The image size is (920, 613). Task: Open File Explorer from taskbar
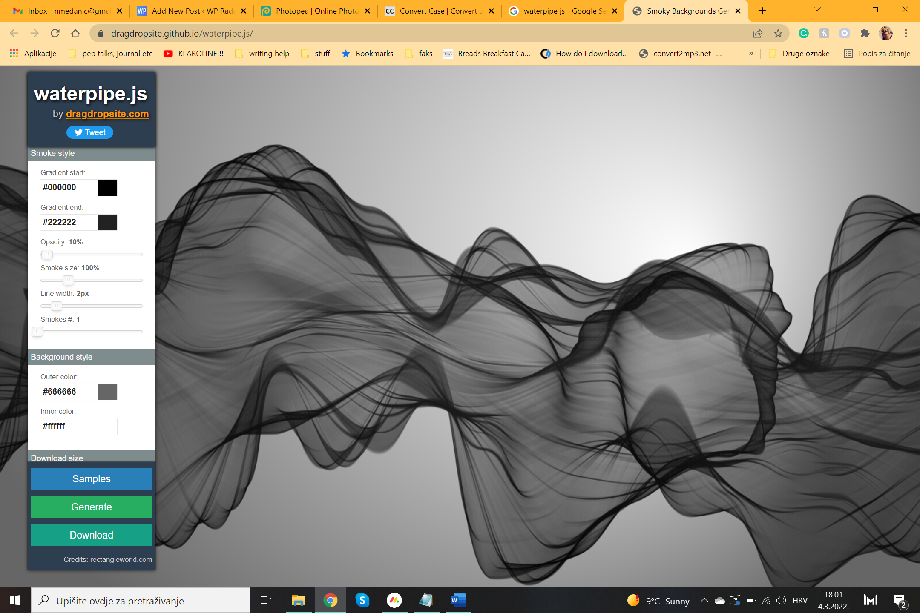click(298, 600)
